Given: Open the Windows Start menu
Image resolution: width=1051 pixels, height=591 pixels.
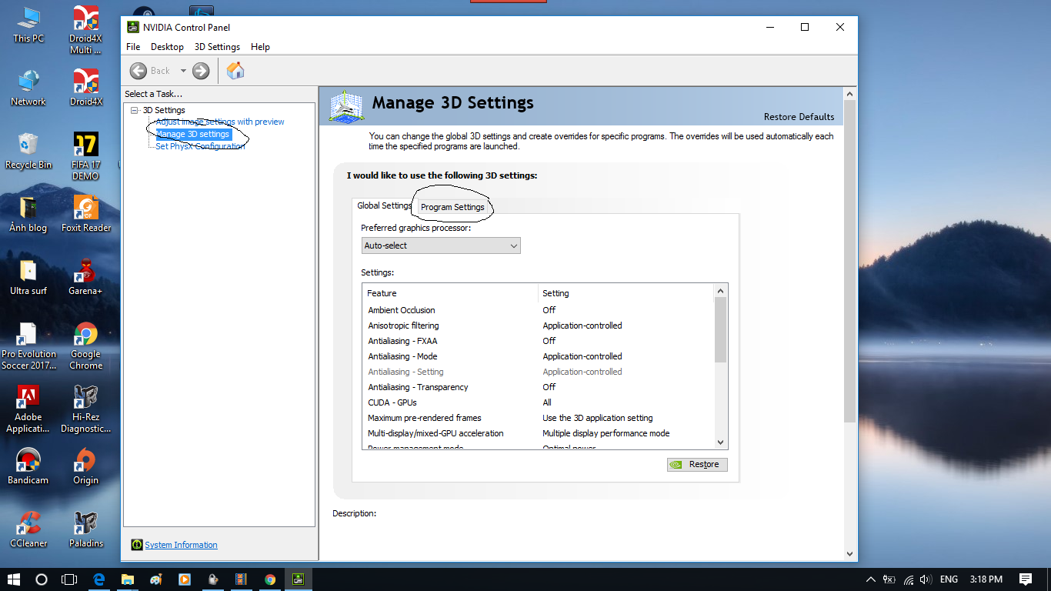Looking at the screenshot, I should 14,579.
